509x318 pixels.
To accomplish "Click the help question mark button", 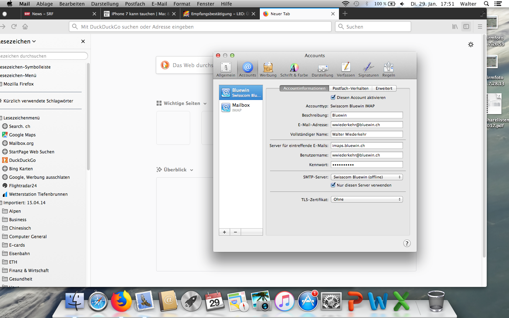I will (407, 243).
